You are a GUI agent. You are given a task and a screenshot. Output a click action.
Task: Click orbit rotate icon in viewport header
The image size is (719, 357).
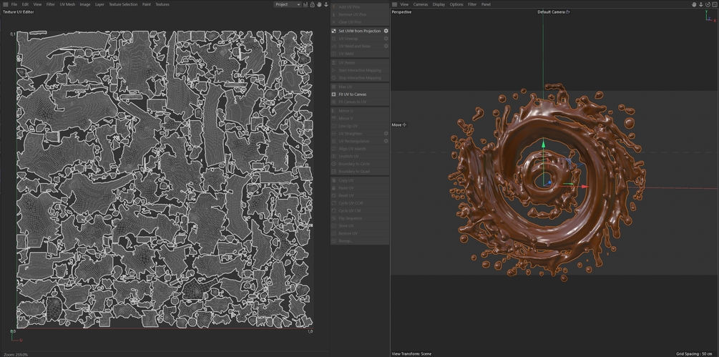708,4
